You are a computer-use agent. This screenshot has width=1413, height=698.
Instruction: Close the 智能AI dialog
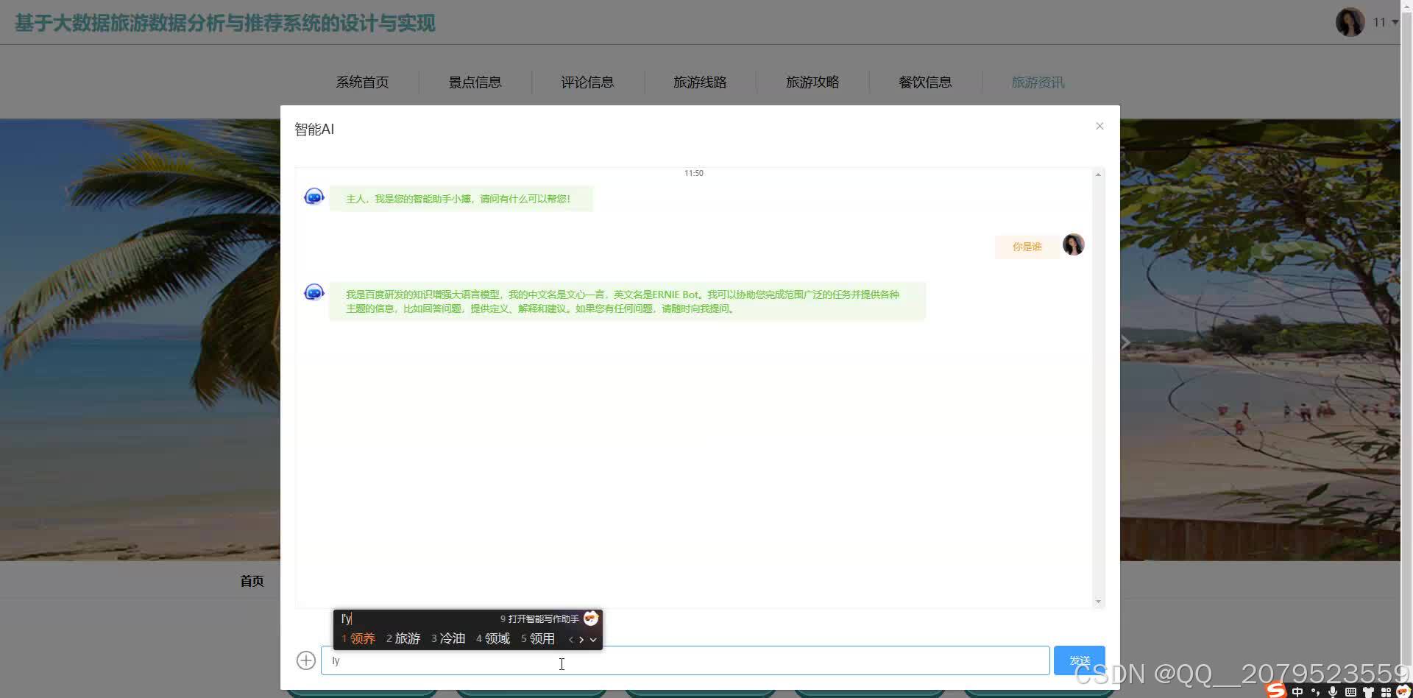point(1099,126)
